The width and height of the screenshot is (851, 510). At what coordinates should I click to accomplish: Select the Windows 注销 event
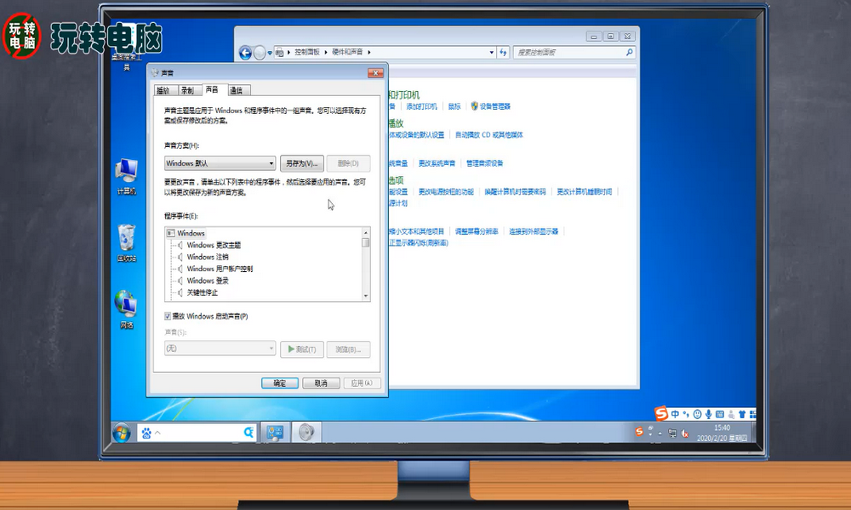[208, 257]
